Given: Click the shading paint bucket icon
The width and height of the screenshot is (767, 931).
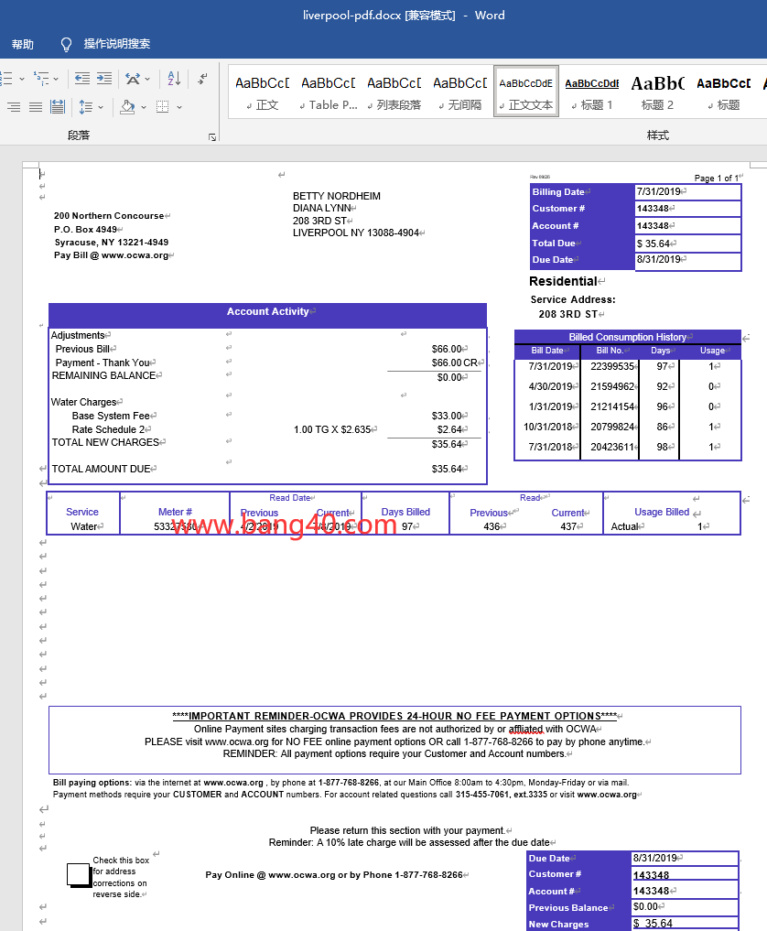Looking at the screenshot, I should (x=127, y=107).
